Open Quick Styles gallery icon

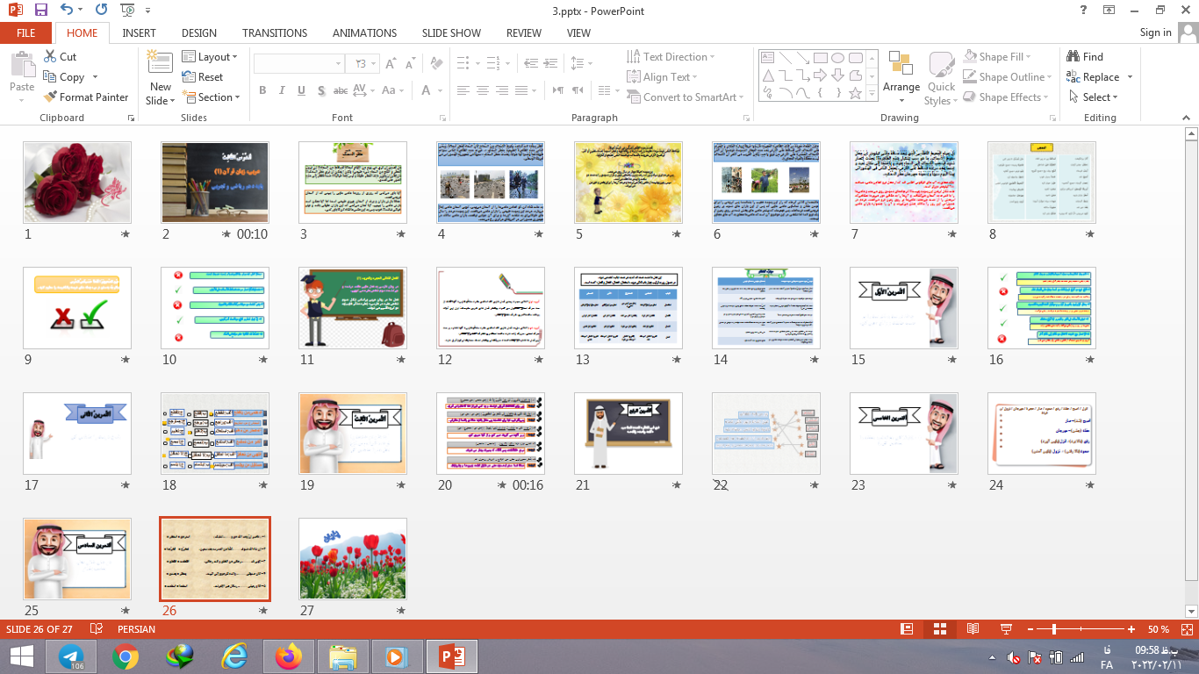[941, 66]
